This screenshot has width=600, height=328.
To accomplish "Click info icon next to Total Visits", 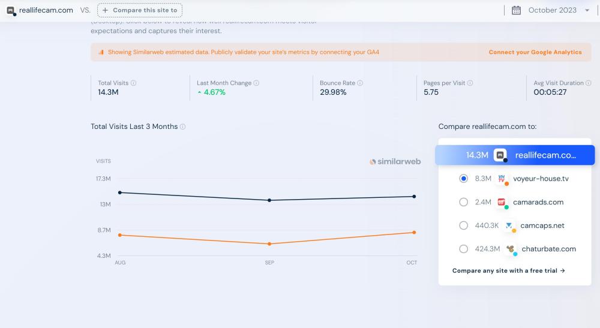I will coord(134,83).
